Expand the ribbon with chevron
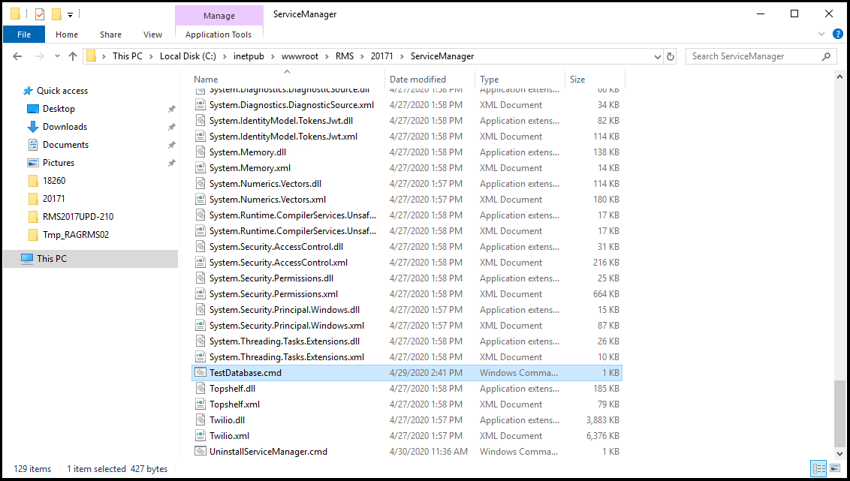 pos(821,34)
